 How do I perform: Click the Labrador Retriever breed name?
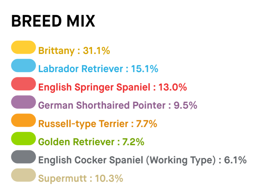(x=81, y=69)
